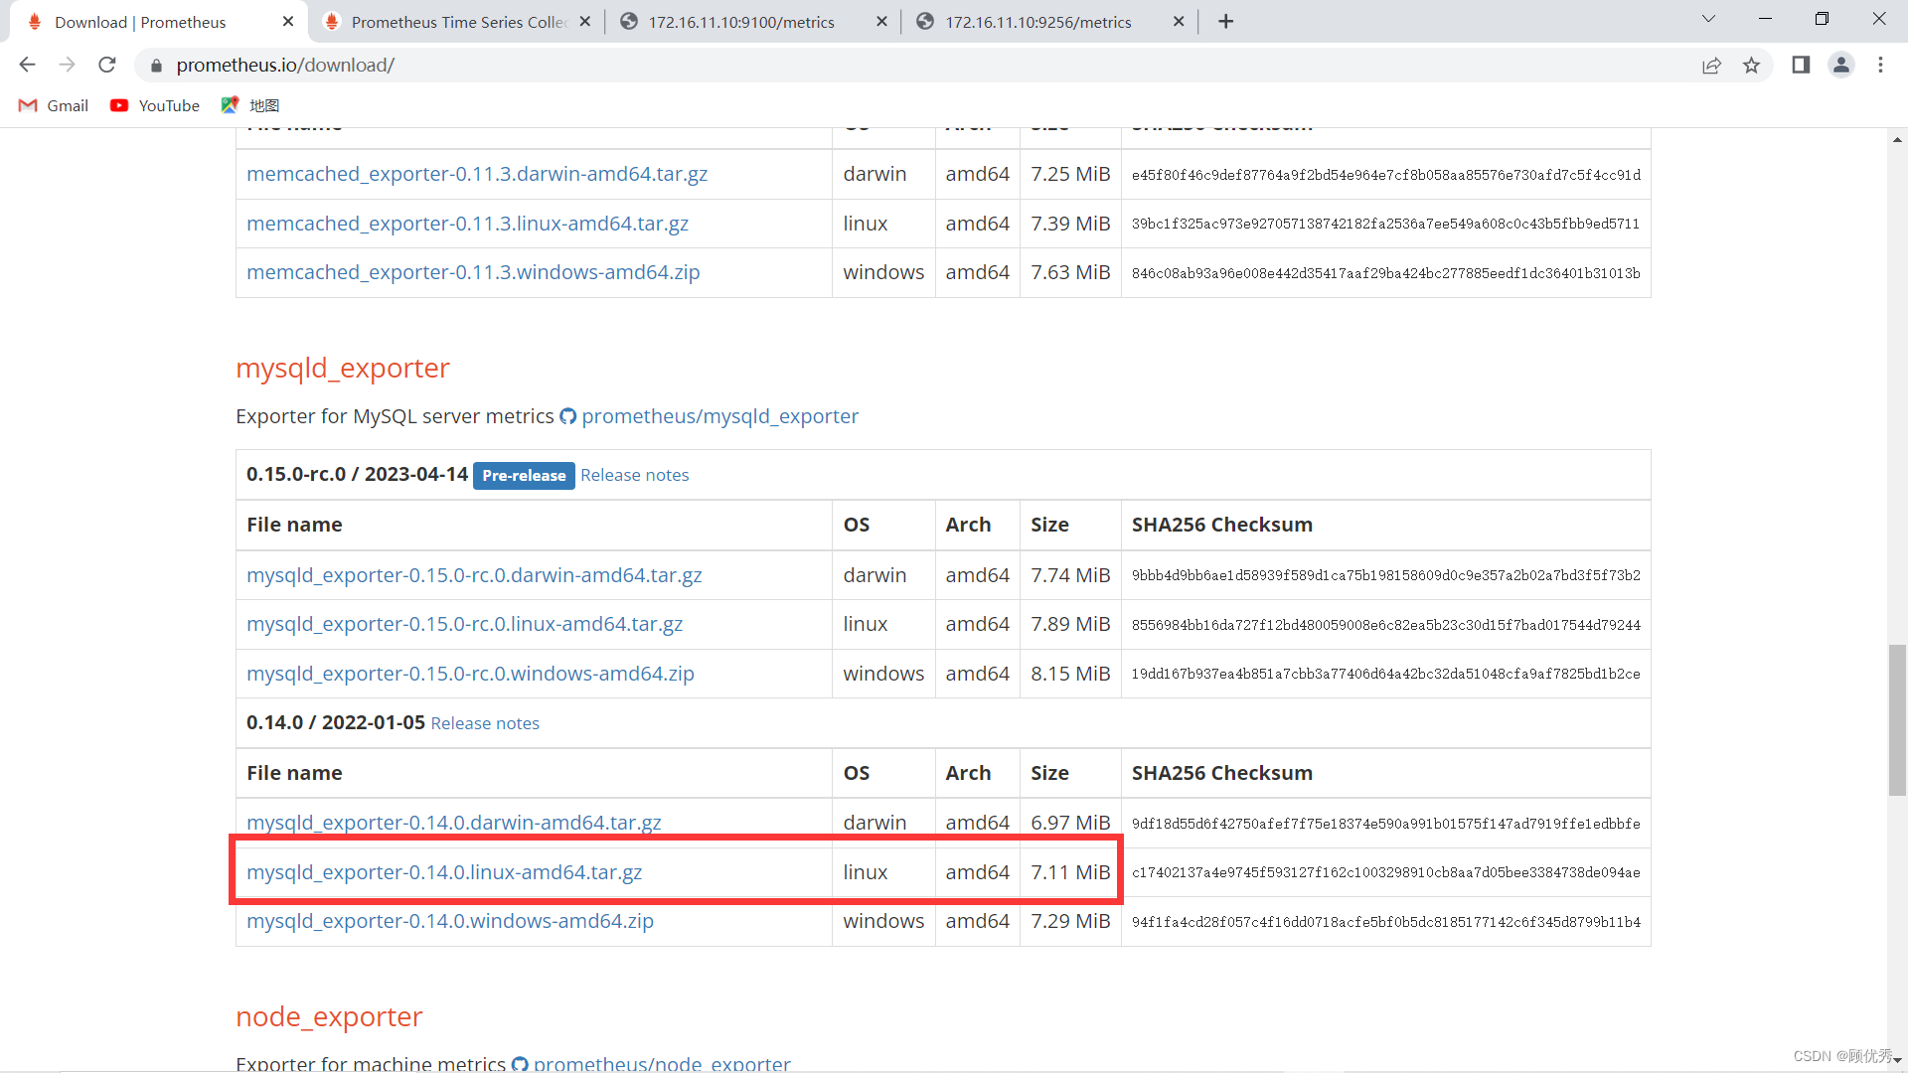
Task: Reload the current page
Action: tap(106, 65)
